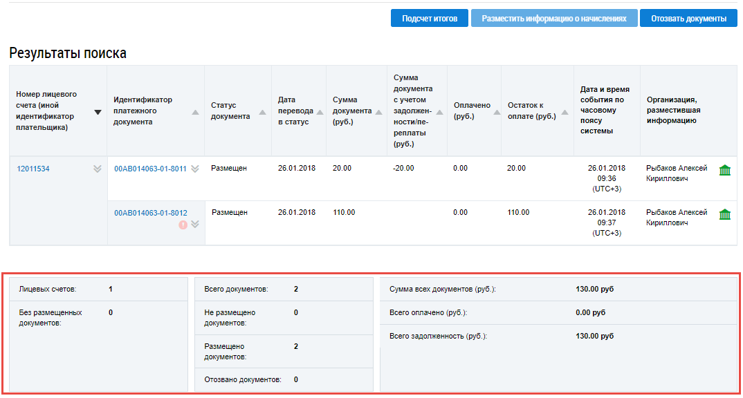Viewport: 743px width, 398px height.
Task: Click Разместить информацию о начислениях button
Action: tap(554, 19)
